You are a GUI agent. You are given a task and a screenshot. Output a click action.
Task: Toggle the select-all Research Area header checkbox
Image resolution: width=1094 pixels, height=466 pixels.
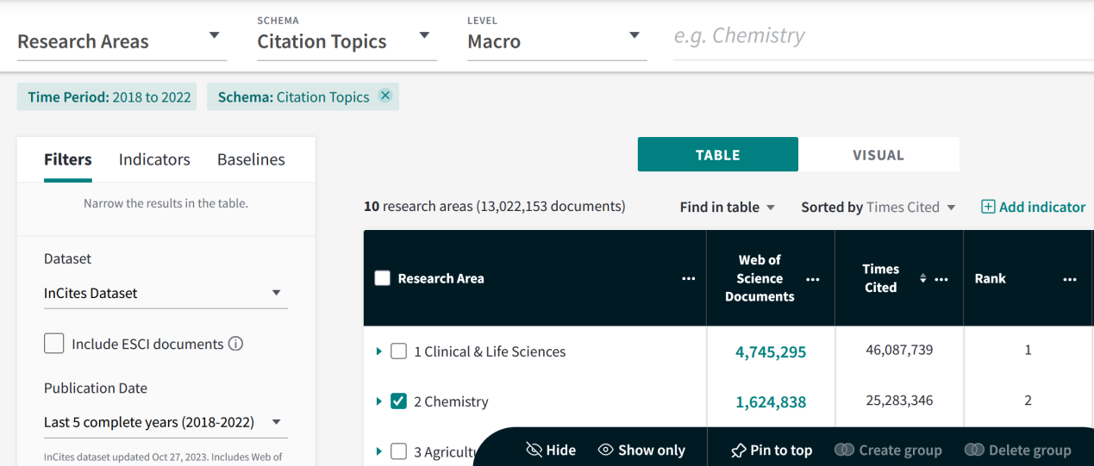click(383, 278)
